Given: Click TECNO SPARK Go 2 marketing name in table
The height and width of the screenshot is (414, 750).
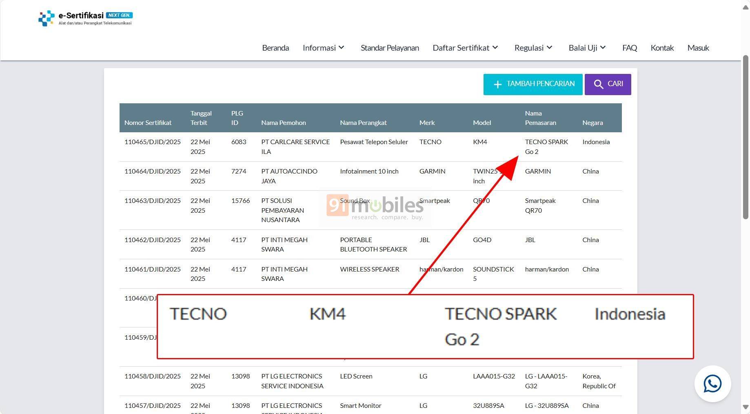Looking at the screenshot, I should click(x=546, y=147).
